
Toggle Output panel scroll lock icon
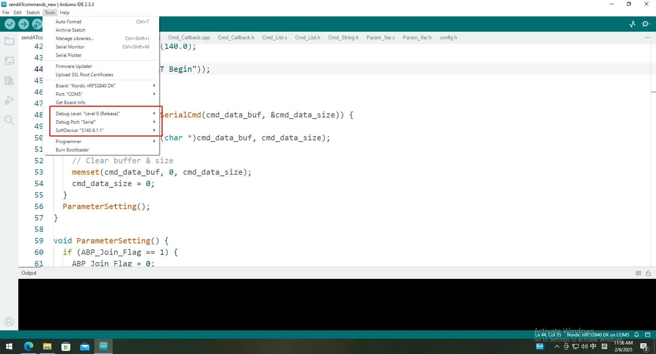[648, 273]
